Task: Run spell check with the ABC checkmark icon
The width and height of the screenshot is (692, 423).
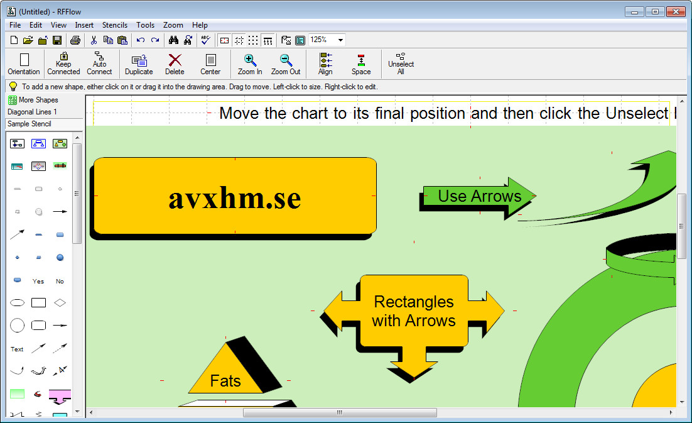Action: tap(206, 40)
